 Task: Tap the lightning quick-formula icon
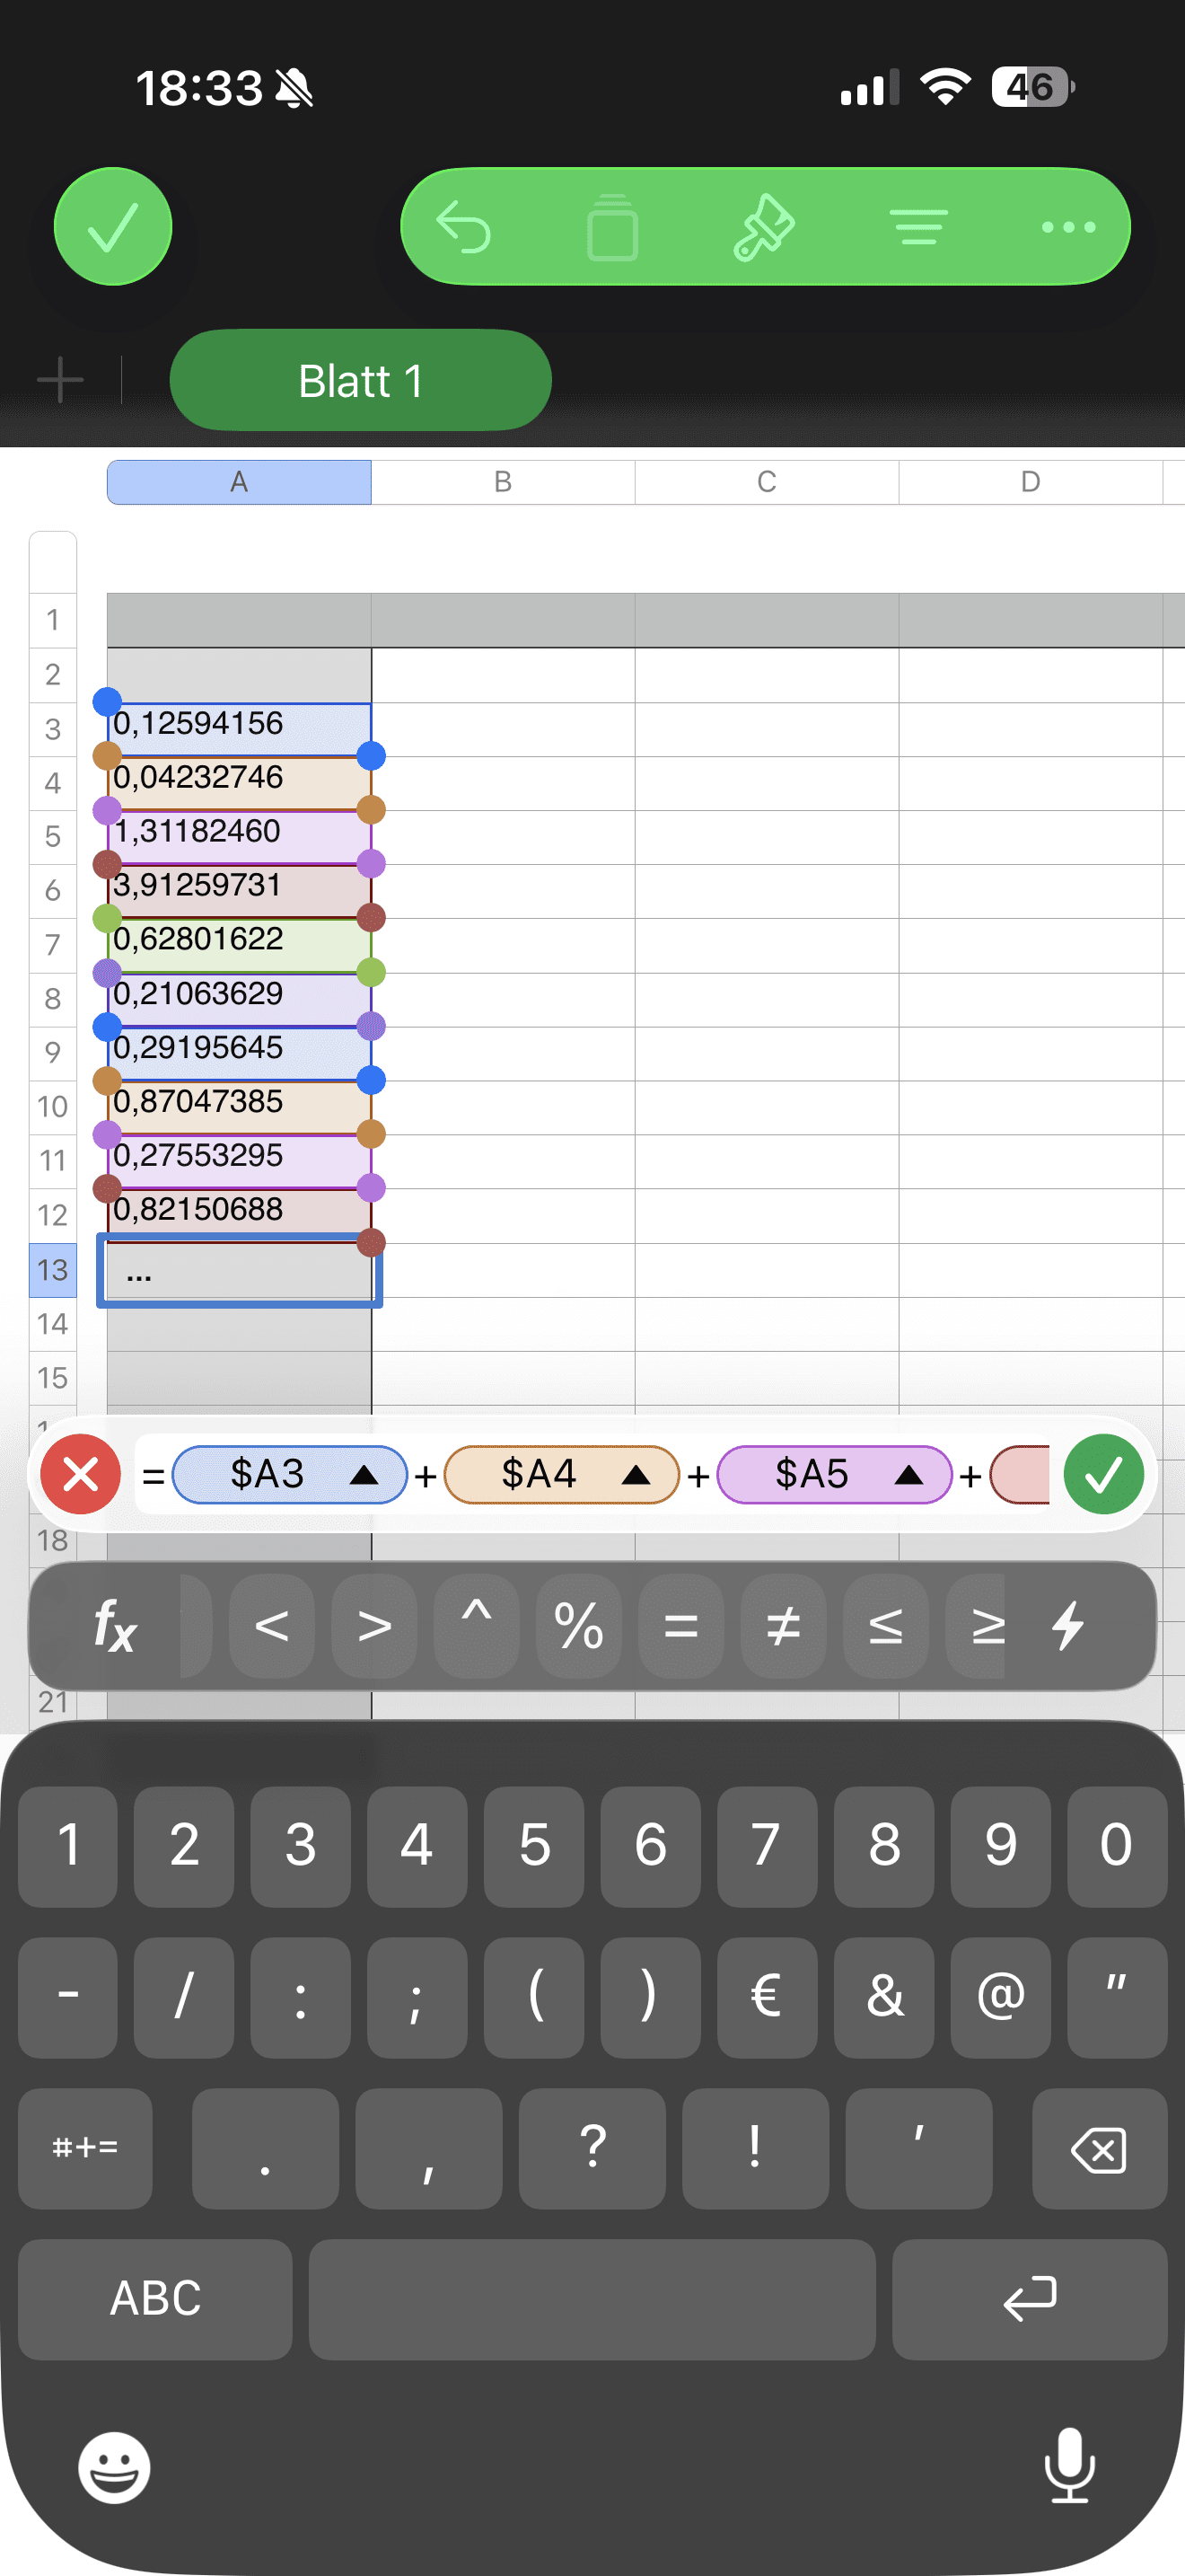tap(1068, 1625)
